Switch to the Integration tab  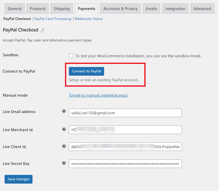[x=175, y=8]
